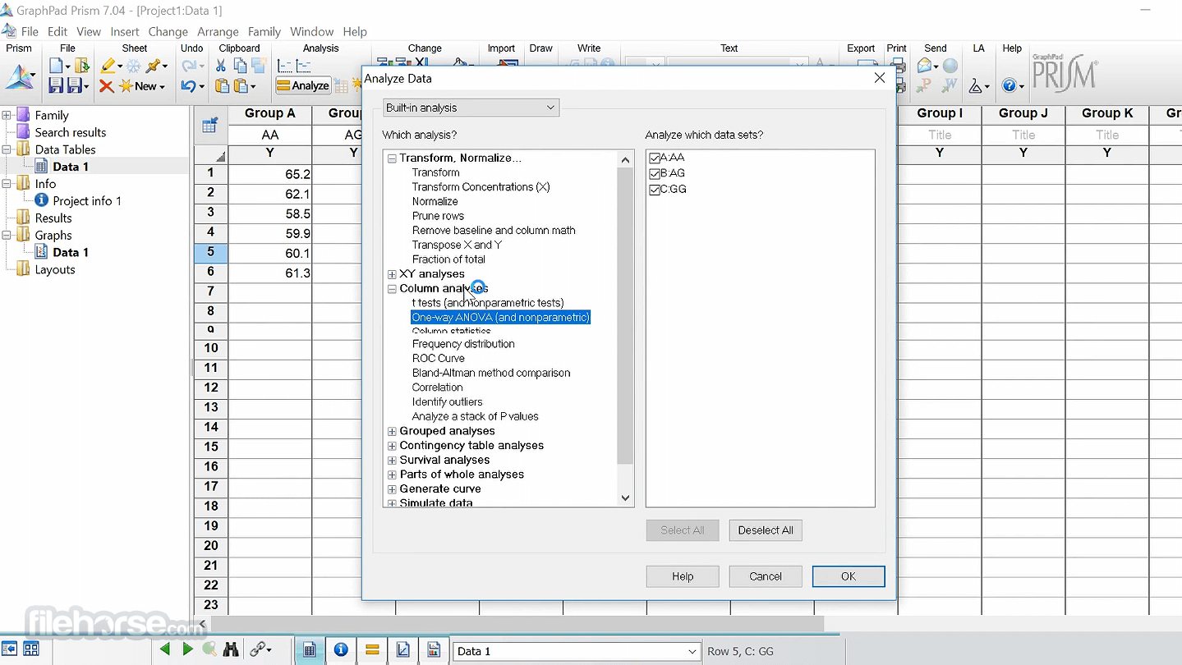The height and width of the screenshot is (665, 1182).
Task: Save the project with first floppy icon
Action: 56,85
